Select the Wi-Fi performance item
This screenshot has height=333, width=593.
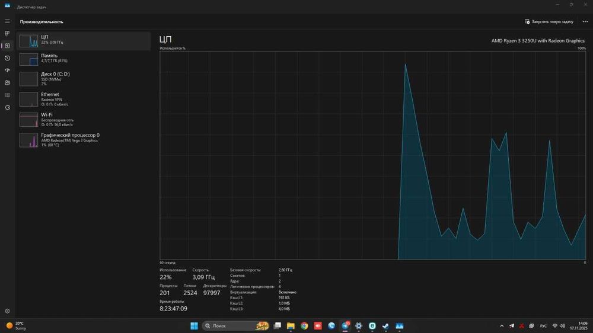coord(84,120)
